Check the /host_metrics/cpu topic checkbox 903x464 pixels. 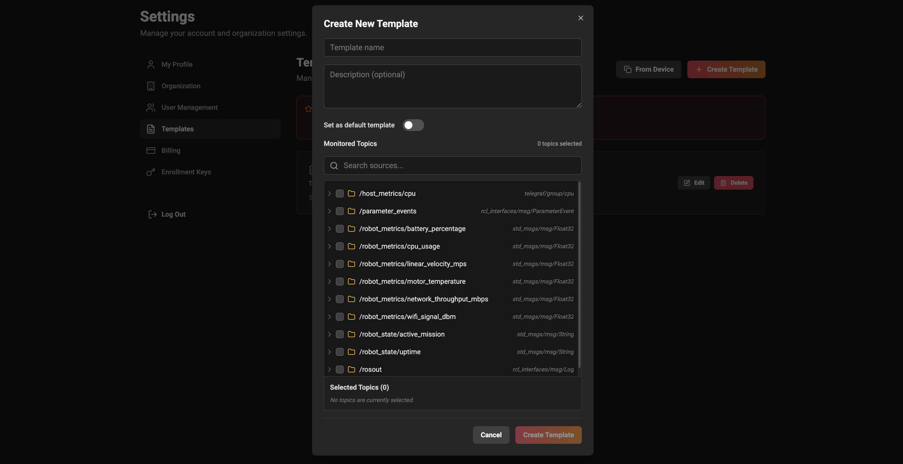click(340, 193)
